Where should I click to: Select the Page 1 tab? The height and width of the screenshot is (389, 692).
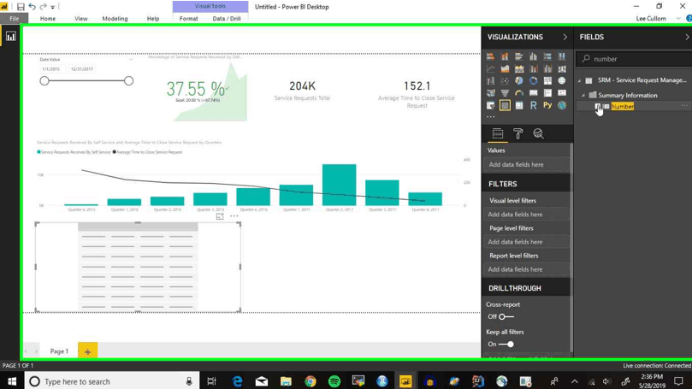click(x=59, y=351)
